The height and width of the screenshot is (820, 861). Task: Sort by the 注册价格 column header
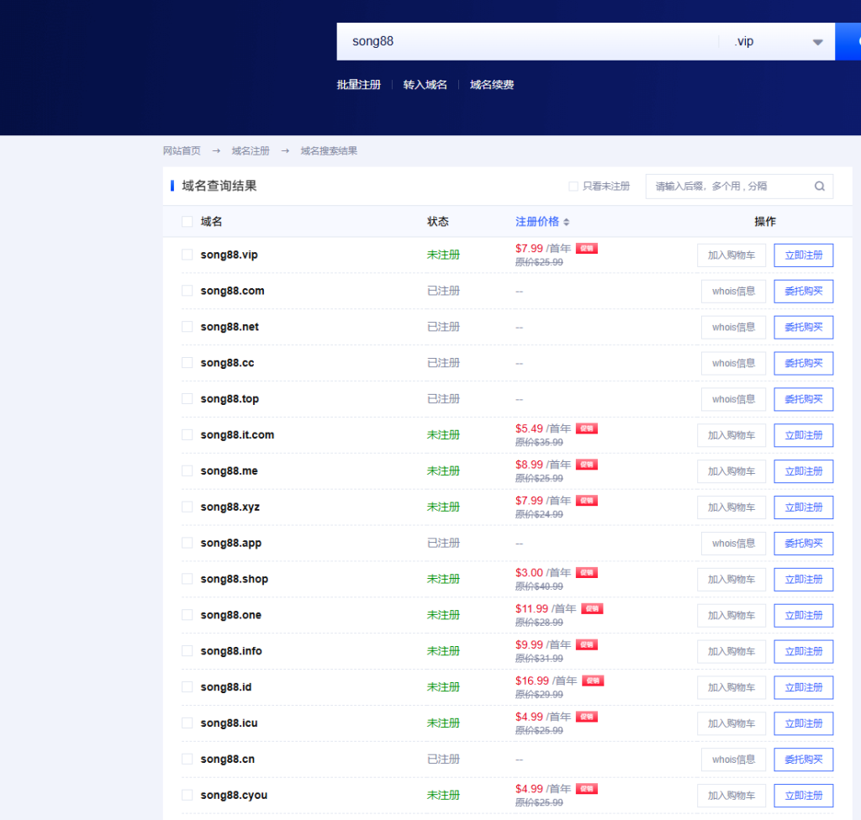point(537,221)
